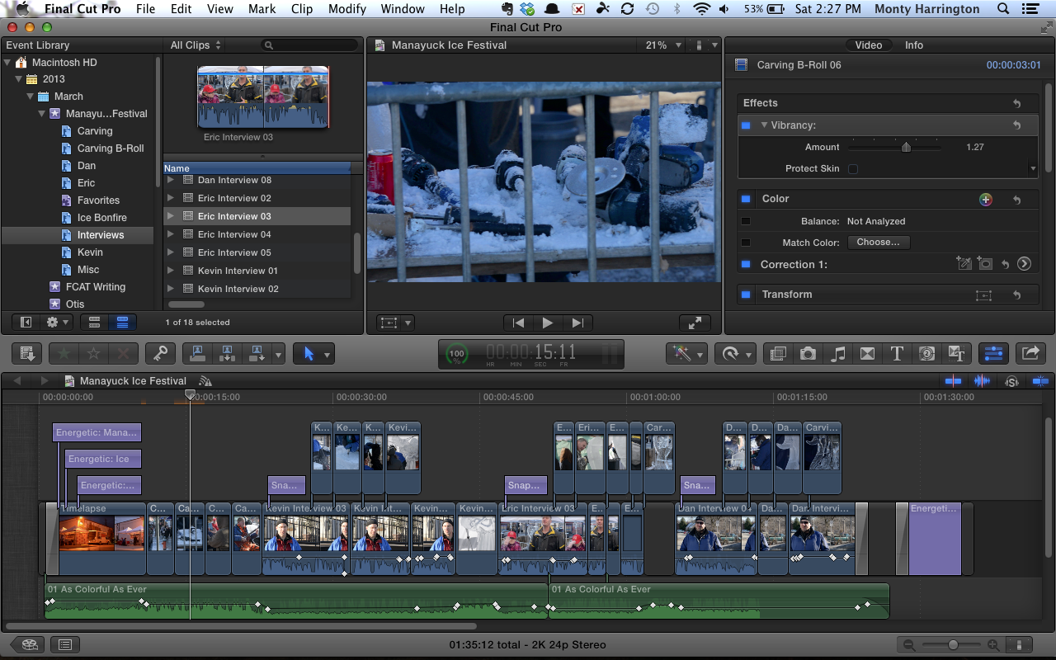Open the tool selector dropdown arrow
This screenshot has height=660, width=1056.
click(328, 355)
